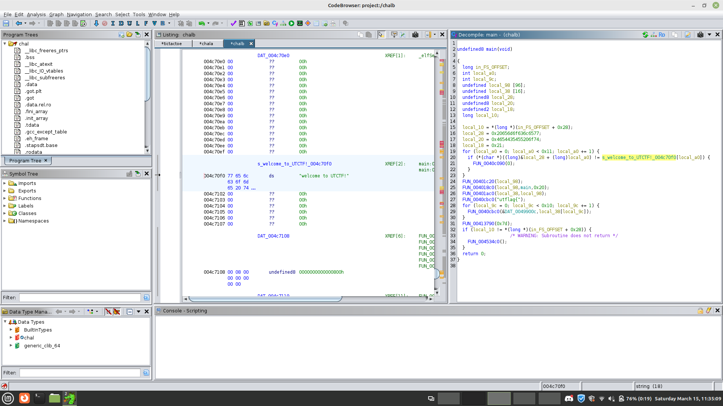Toggle Decompile unreachable code Ro button
This screenshot has width=723, height=406.
tap(662, 35)
